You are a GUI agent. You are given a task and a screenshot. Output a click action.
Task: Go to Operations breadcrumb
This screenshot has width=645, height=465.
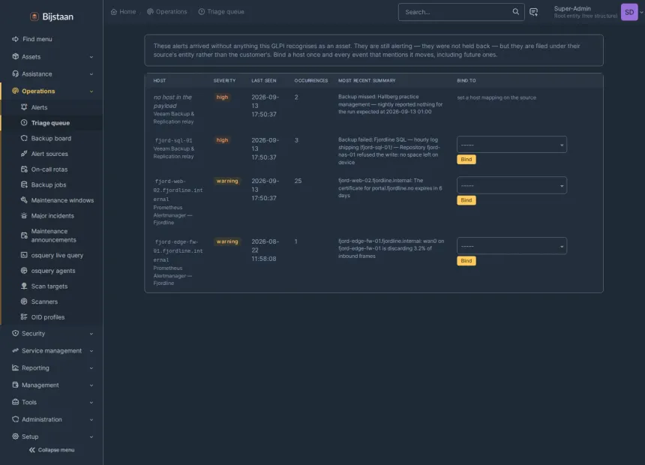click(x=167, y=11)
